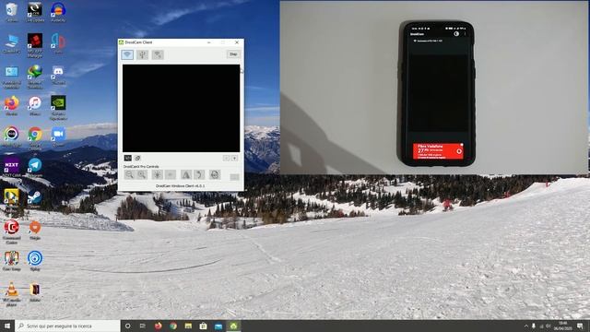Click the DroidCam Windows Client version text
This screenshot has height=332, width=590.
pos(181,186)
